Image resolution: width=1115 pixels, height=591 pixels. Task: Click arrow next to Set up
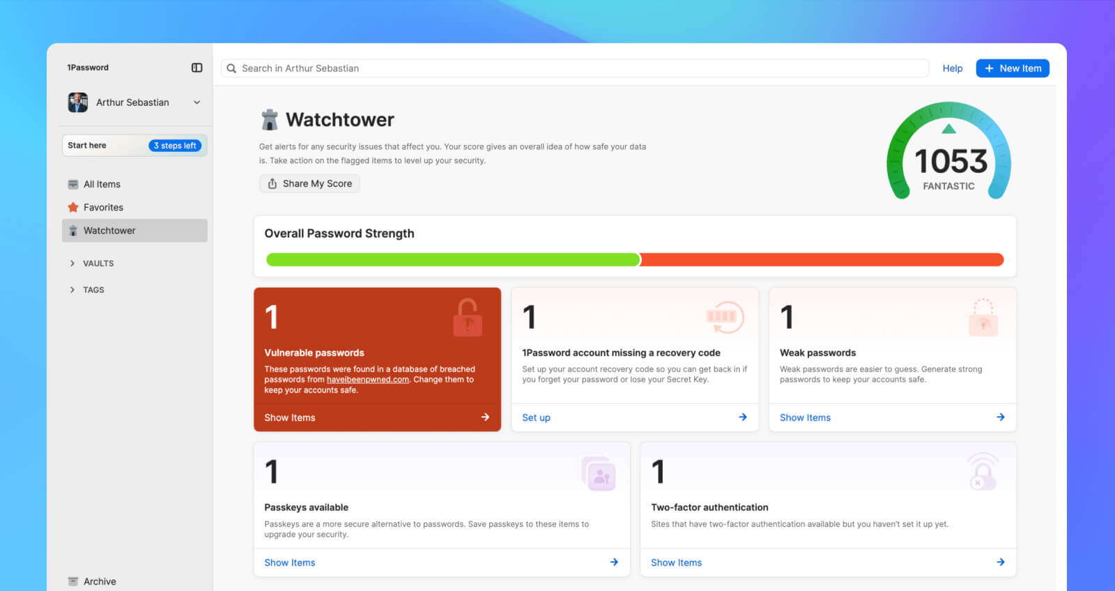743,417
